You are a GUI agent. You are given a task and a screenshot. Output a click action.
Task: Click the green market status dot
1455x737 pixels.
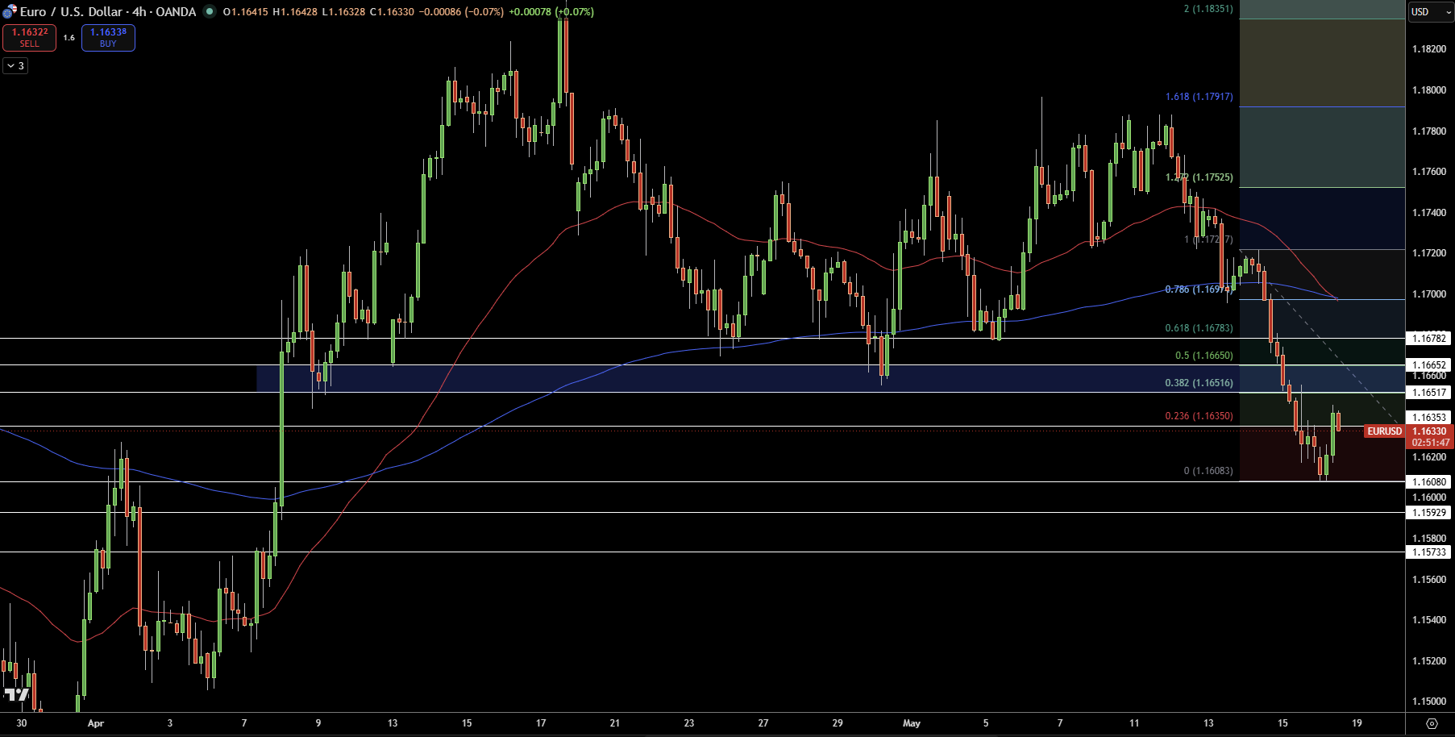210,11
